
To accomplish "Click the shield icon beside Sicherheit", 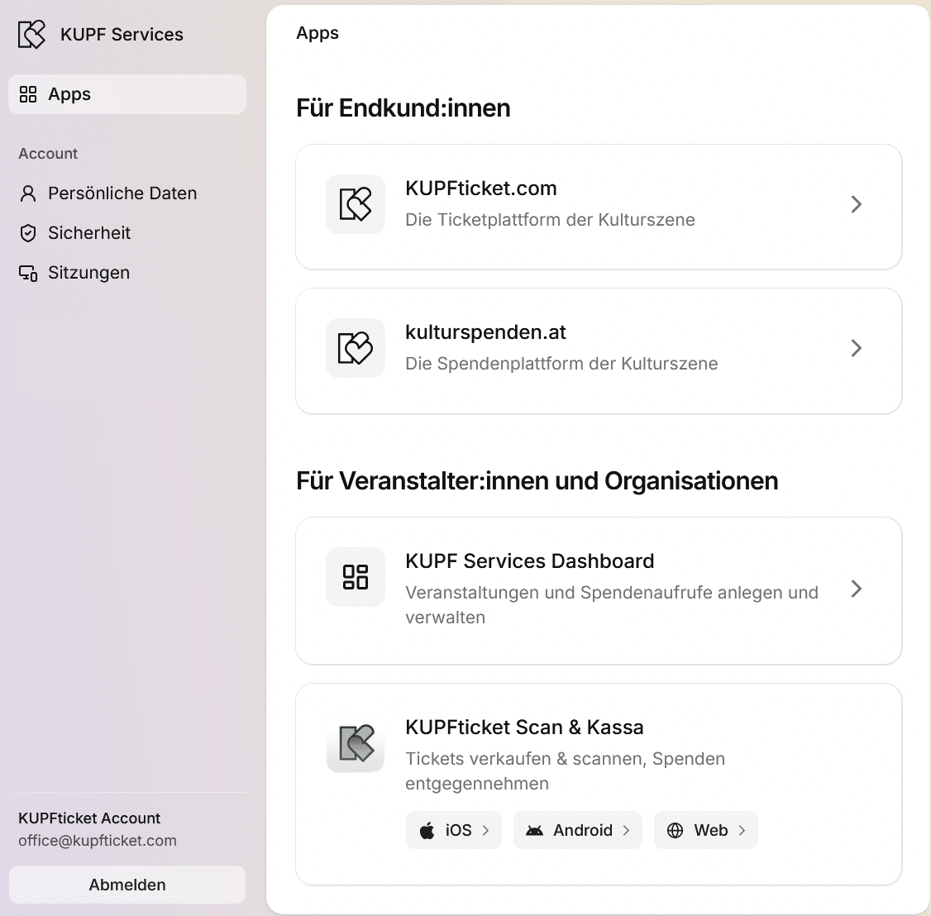I will [28, 233].
